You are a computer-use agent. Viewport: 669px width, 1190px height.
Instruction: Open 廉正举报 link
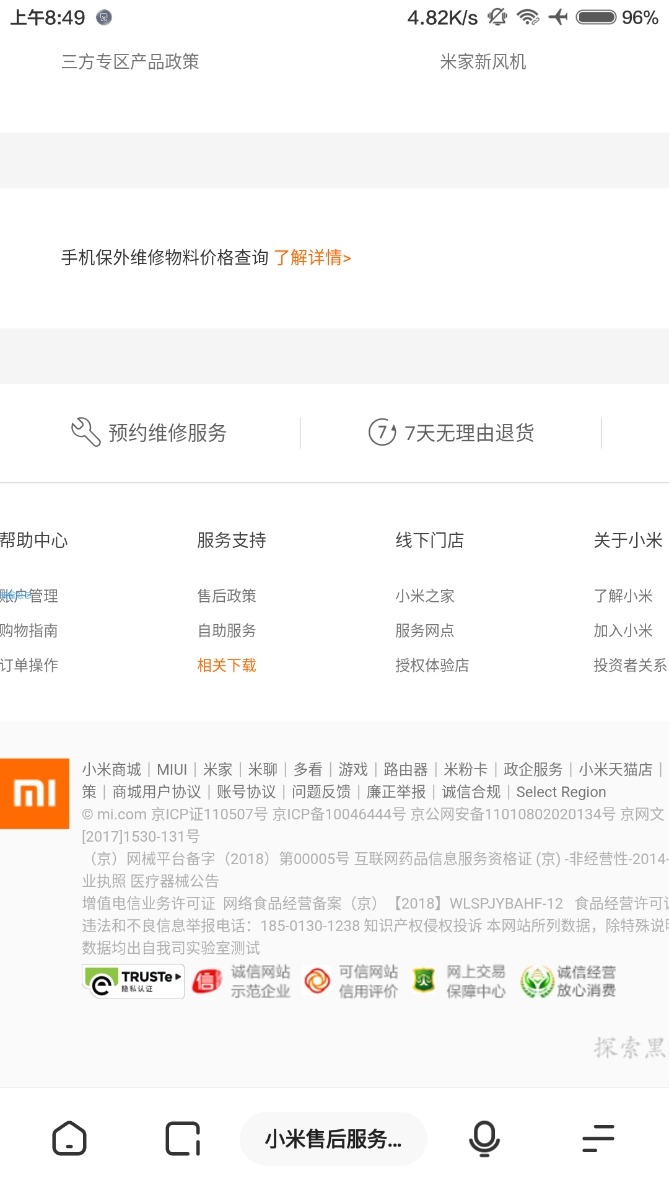(x=396, y=791)
